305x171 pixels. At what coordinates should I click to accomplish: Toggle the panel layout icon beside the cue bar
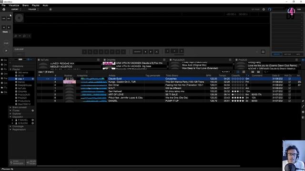pyautogui.click(x=263, y=52)
